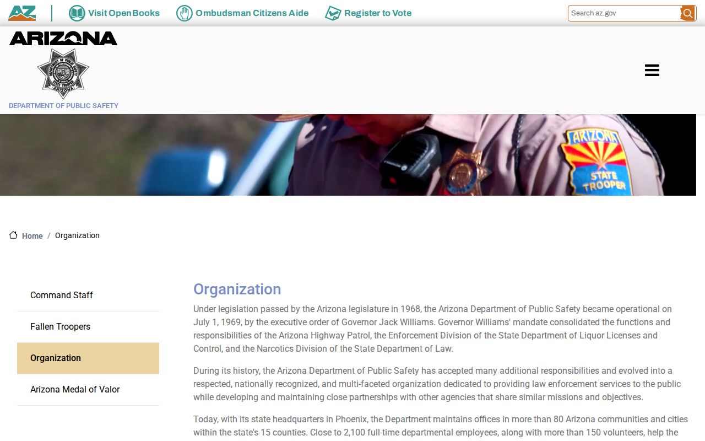The width and height of the screenshot is (705, 441).
Task: Go to Home via breadcrumb link
Action: pyautogui.click(x=32, y=236)
